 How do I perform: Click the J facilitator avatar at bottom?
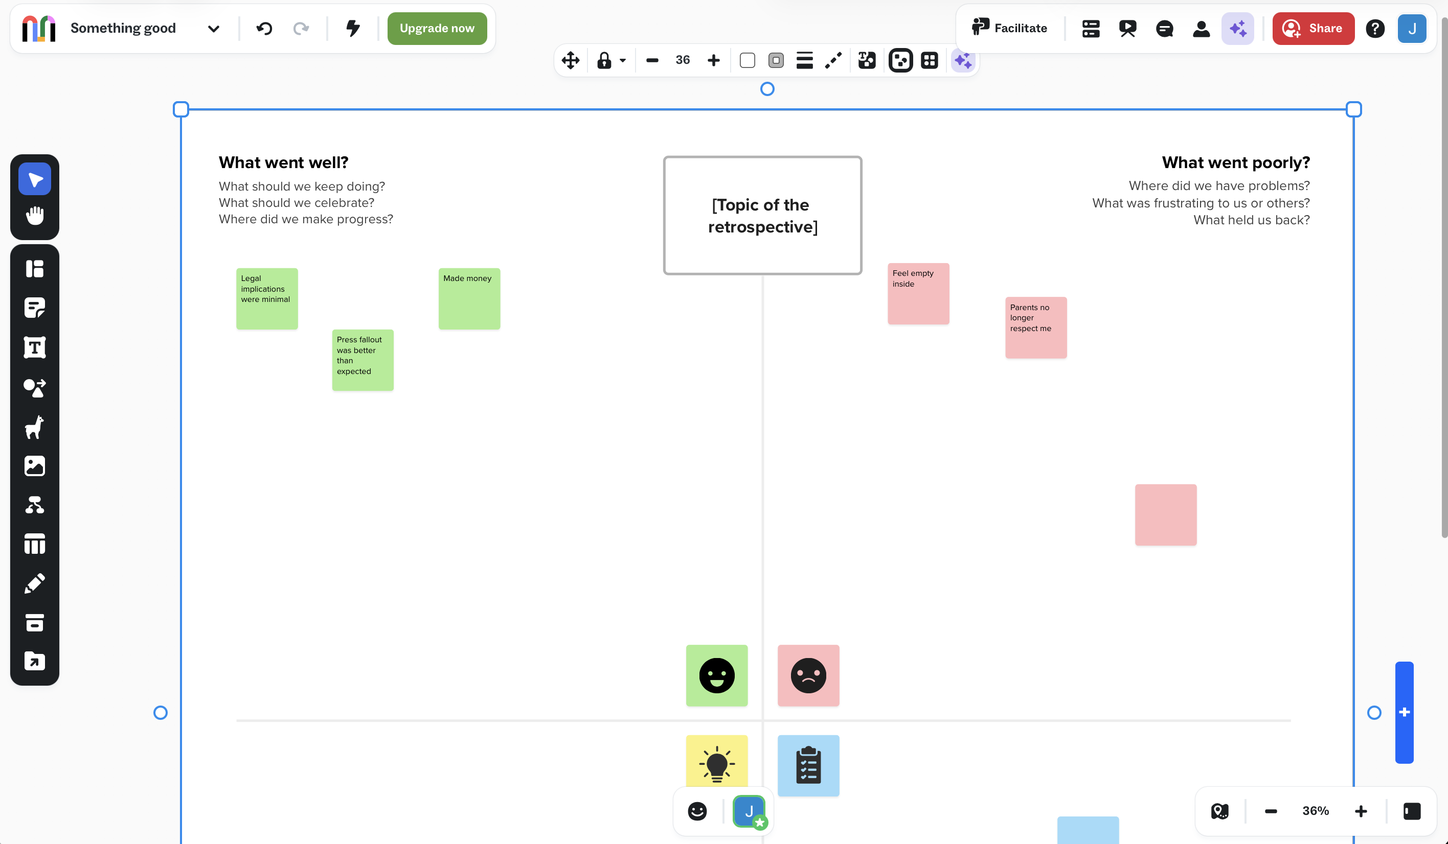(749, 811)
